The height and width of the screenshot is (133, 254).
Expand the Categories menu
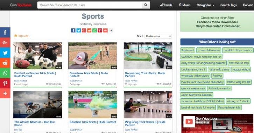205,5
